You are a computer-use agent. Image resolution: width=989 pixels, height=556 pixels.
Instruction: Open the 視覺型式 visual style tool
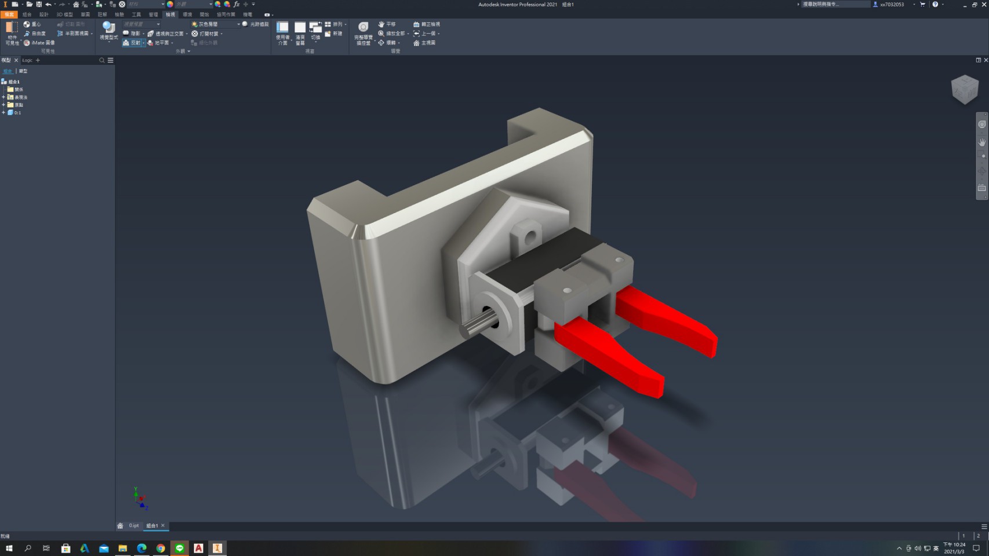tap(108, 31)
